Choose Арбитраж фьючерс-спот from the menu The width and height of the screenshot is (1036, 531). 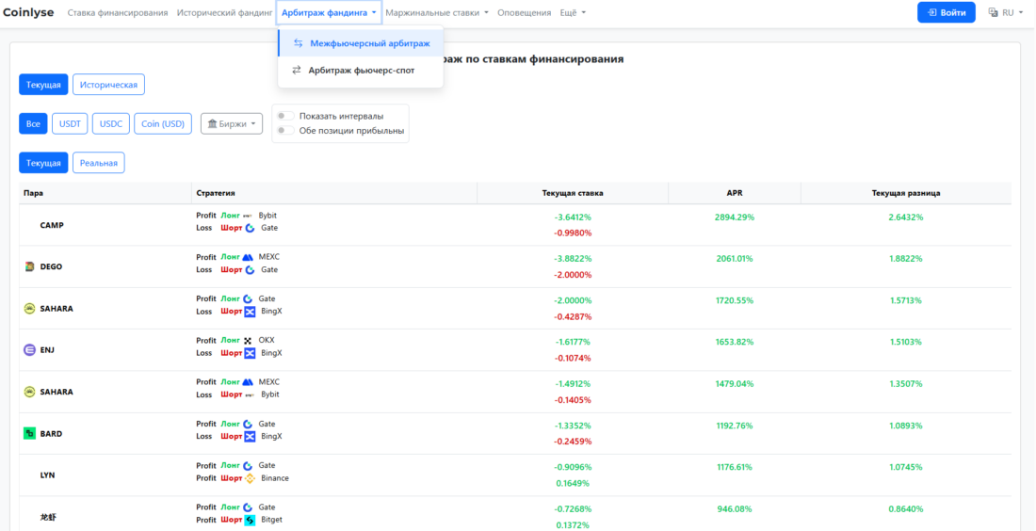[x=361, y=70]
